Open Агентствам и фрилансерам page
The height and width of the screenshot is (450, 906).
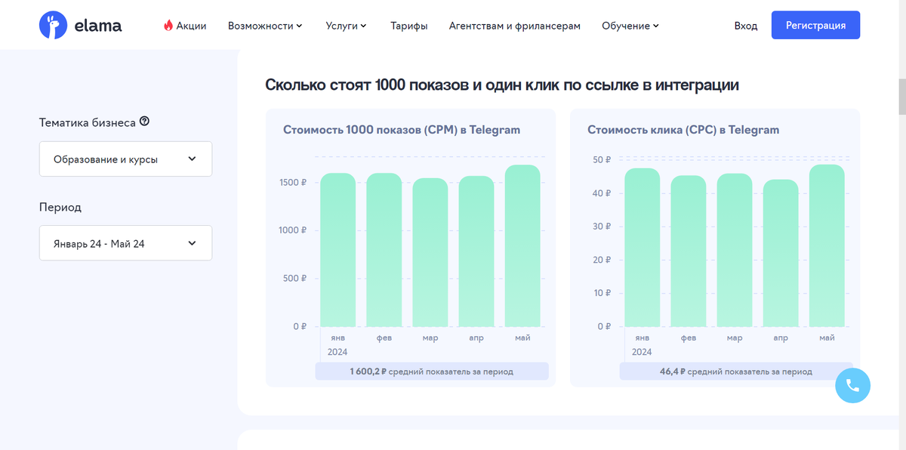[515, 26]
